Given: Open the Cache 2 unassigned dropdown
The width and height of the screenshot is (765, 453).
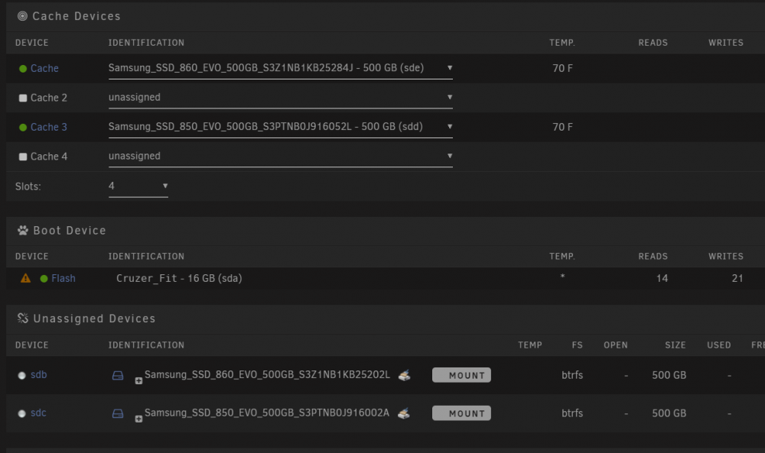Looking at the screenshot, I should point(281,98).
